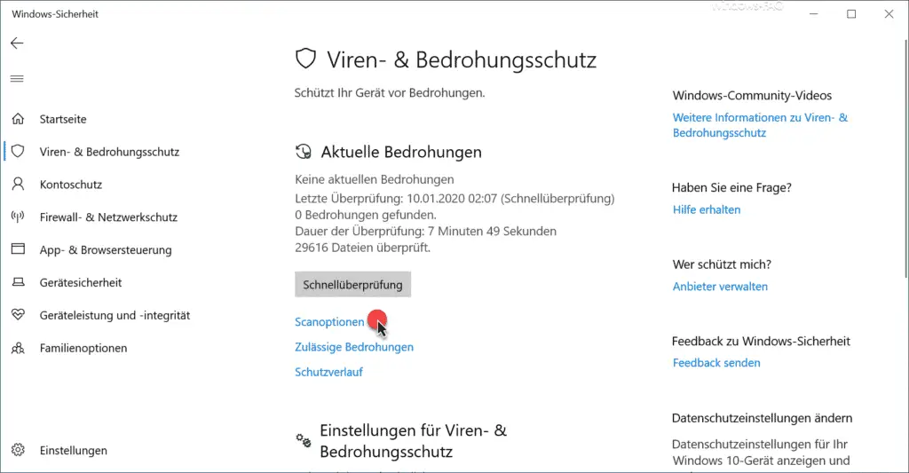Open Familienoptionen people icon
Screen dimensions: 909x473
coord(18,348)
